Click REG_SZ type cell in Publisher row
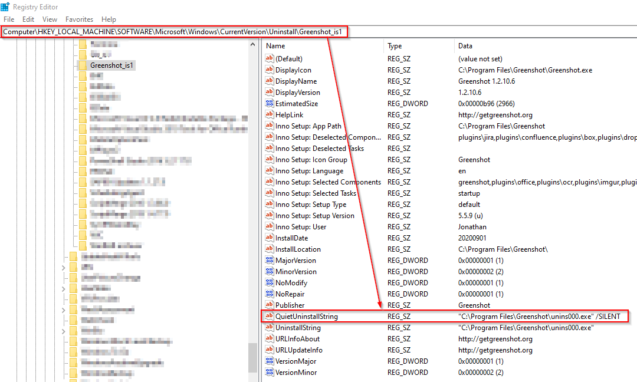This screenshot has height=382, width=637. pyautogui.click(x=399, y=305)
